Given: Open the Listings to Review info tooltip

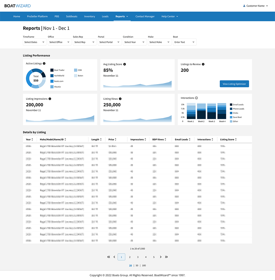Looking at the screenshot, I should click(203, 64).
